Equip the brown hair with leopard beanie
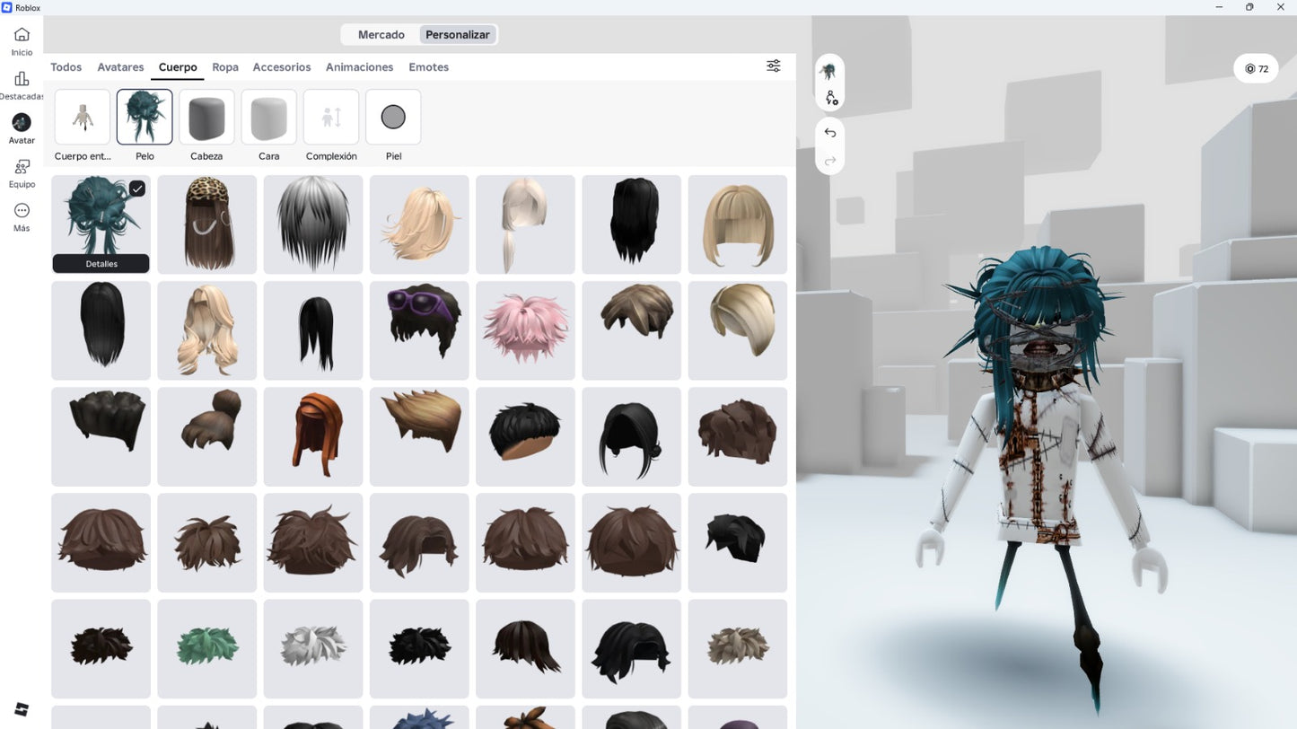 coord(207,224)
